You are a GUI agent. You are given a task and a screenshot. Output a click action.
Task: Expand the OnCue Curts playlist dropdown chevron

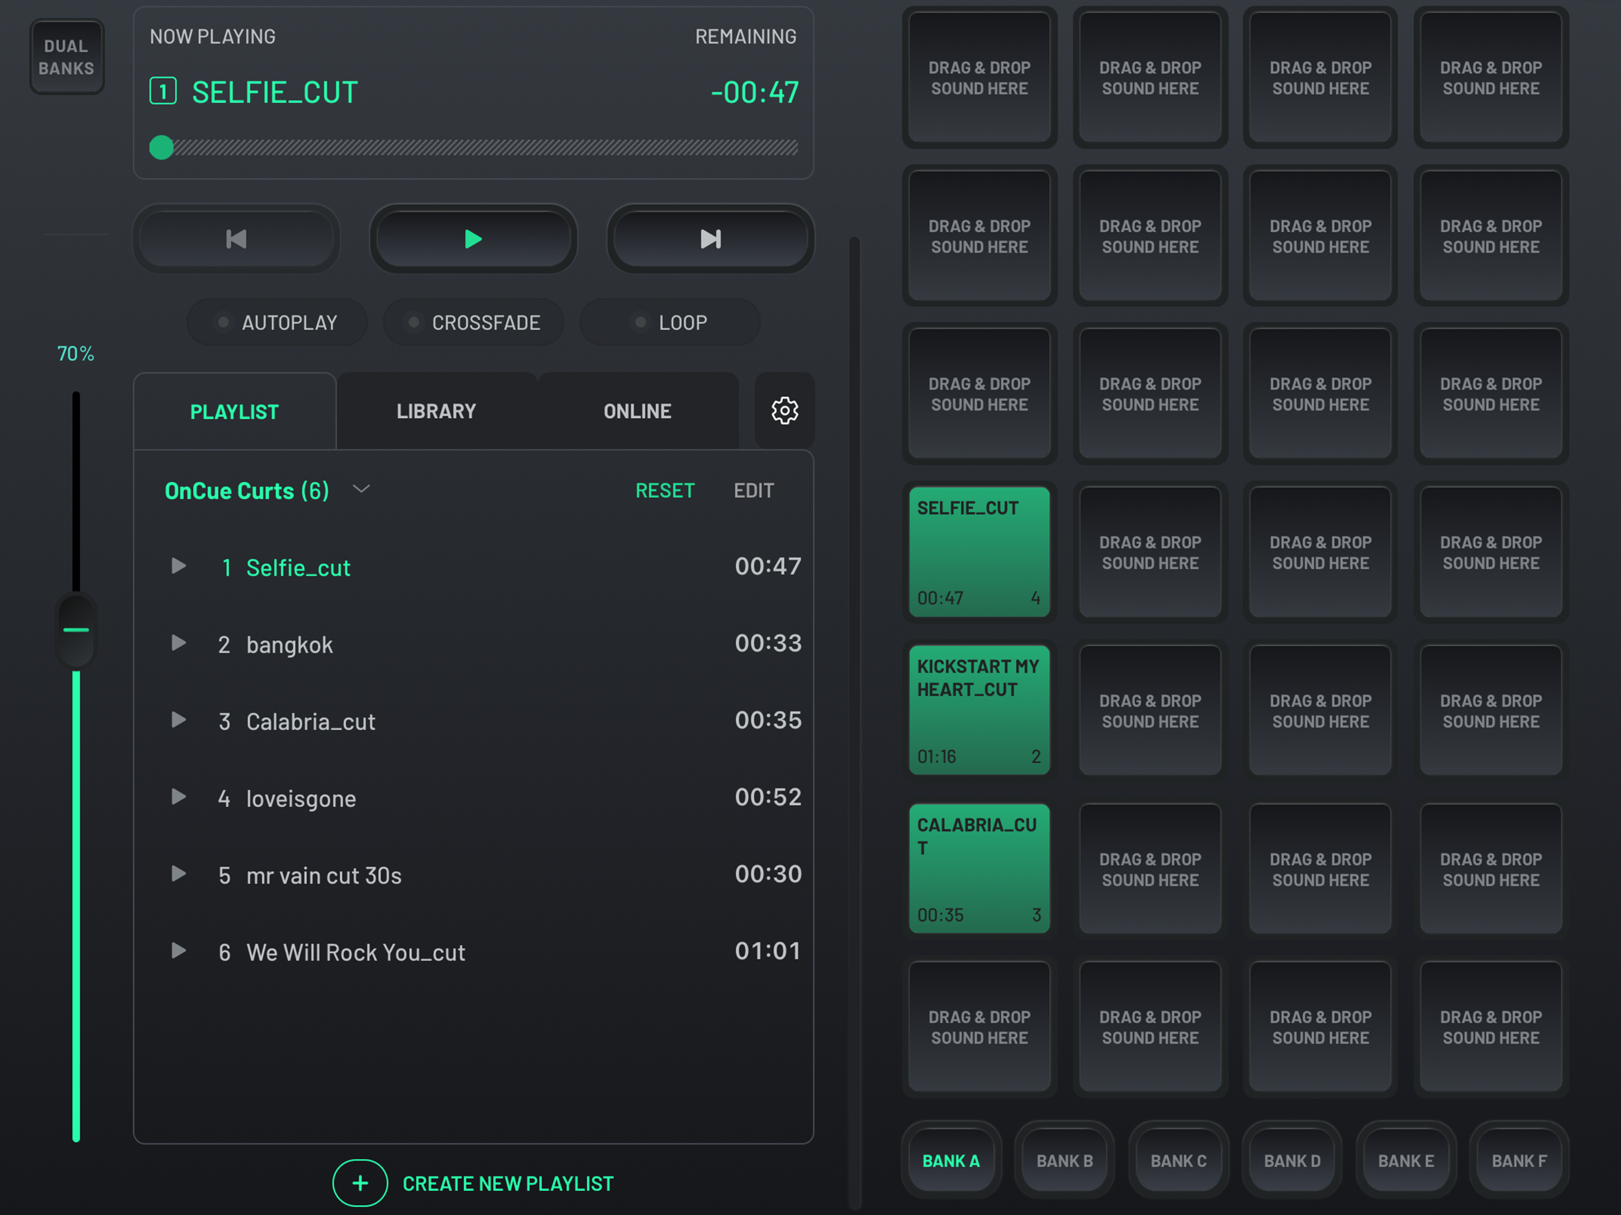361,489
